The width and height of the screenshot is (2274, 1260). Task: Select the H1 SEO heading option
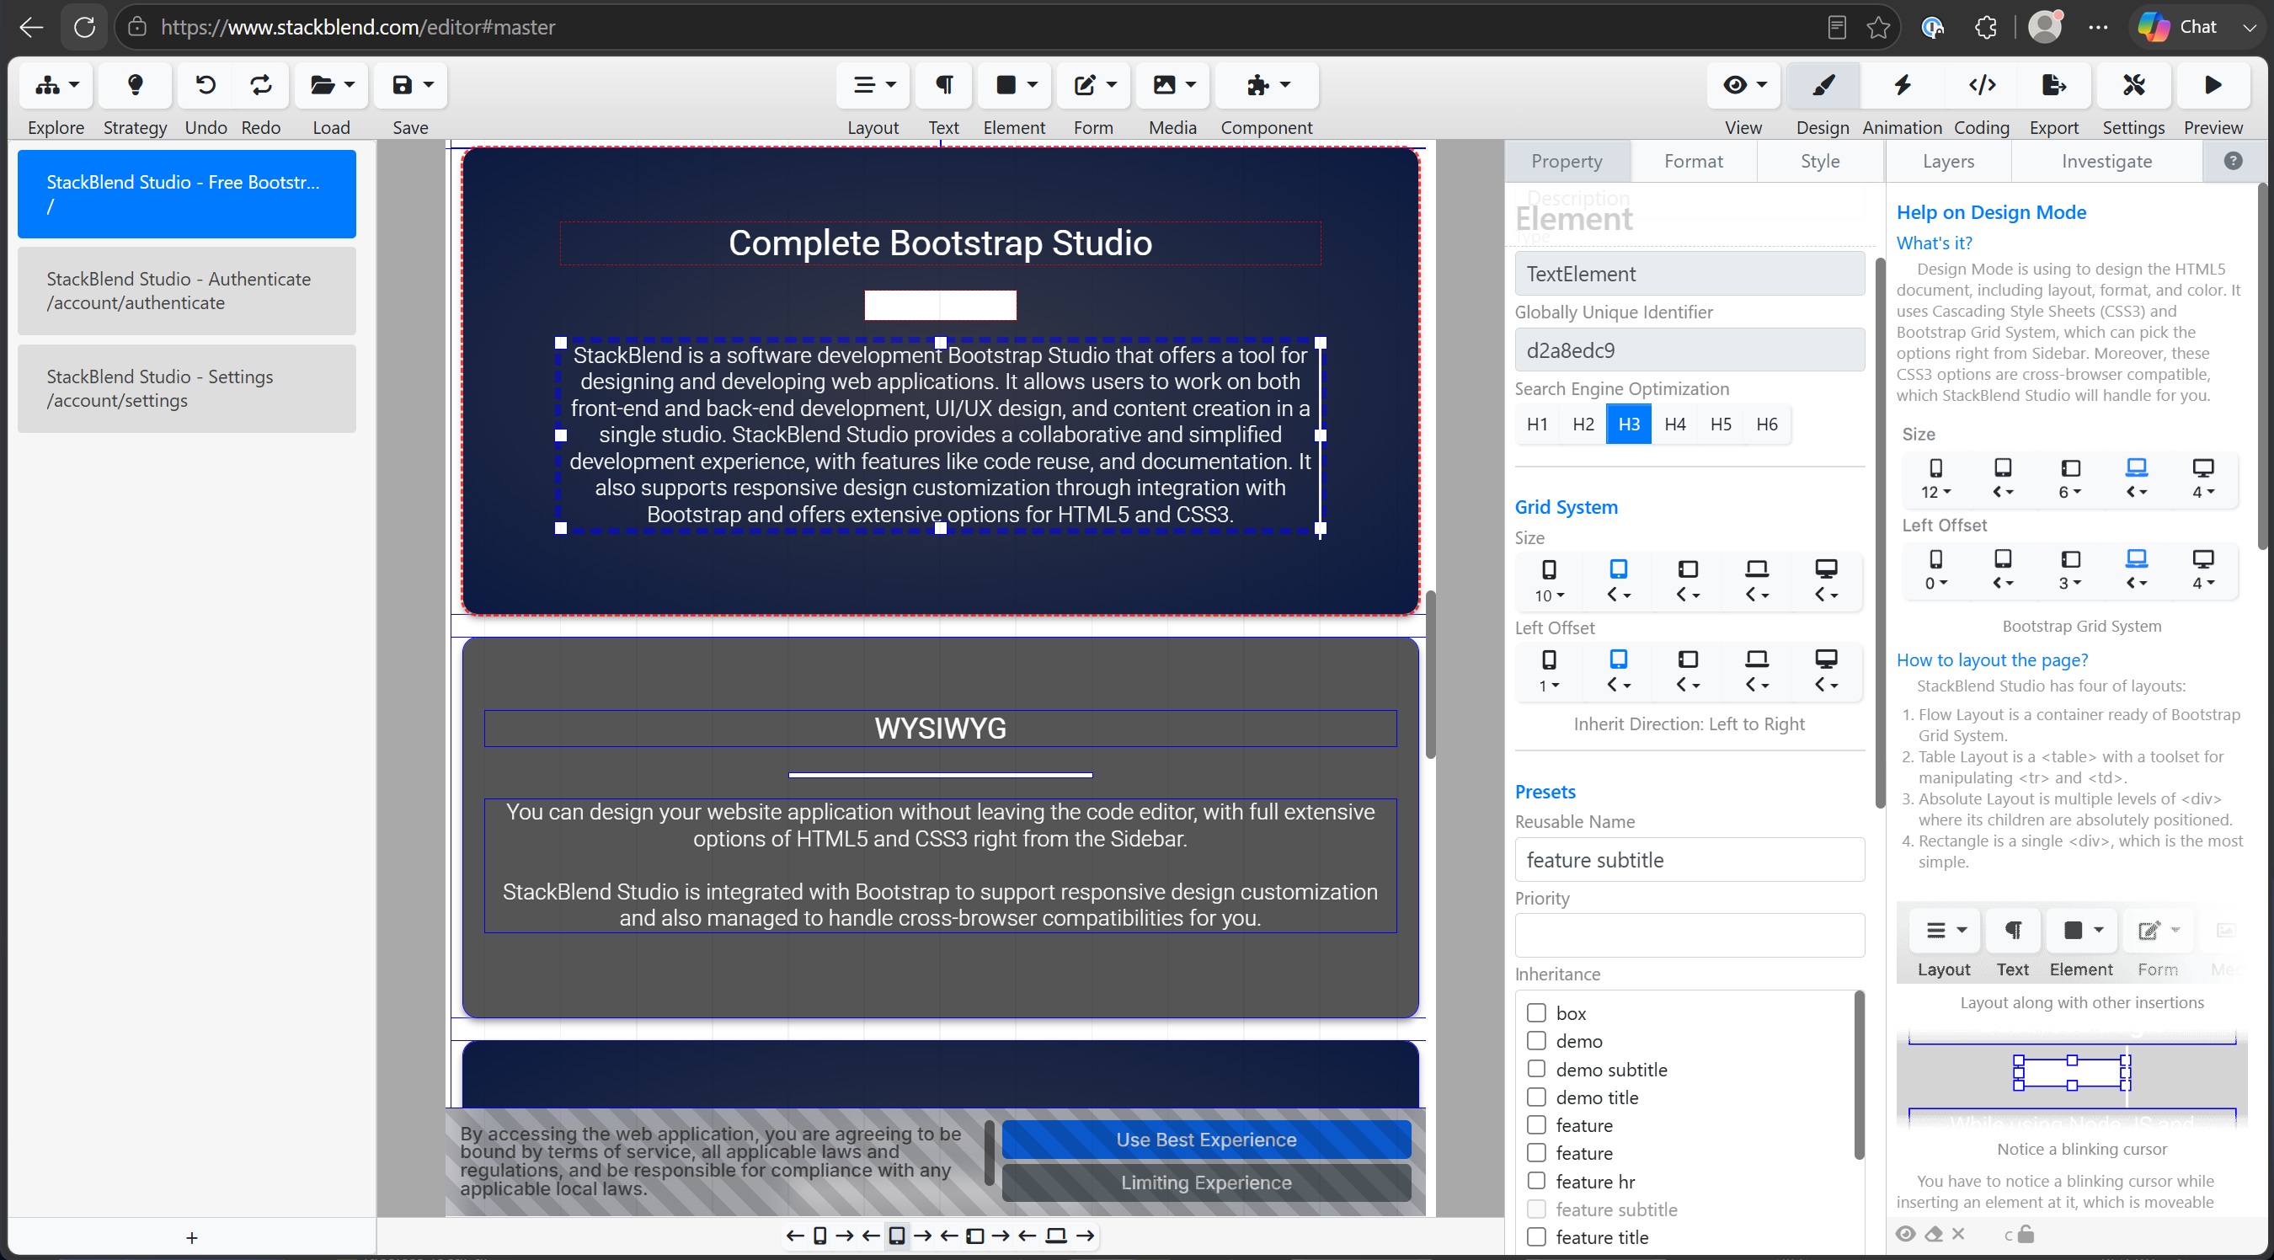click(1537, 424)
